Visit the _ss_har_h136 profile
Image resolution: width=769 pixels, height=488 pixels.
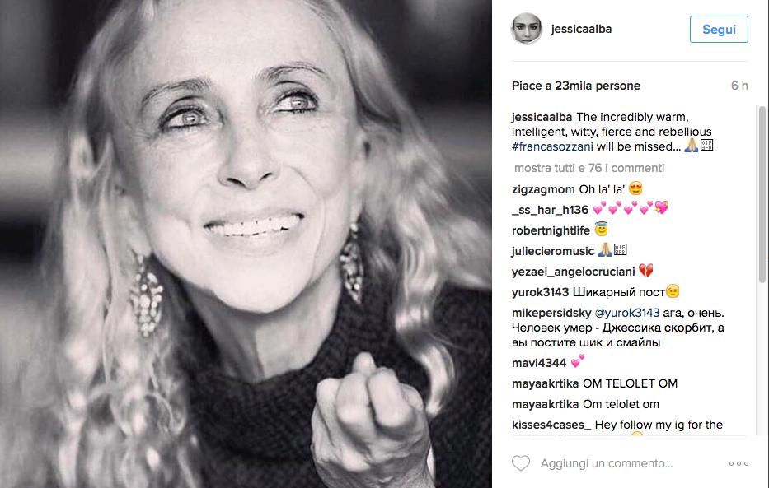tap(550, 210)
